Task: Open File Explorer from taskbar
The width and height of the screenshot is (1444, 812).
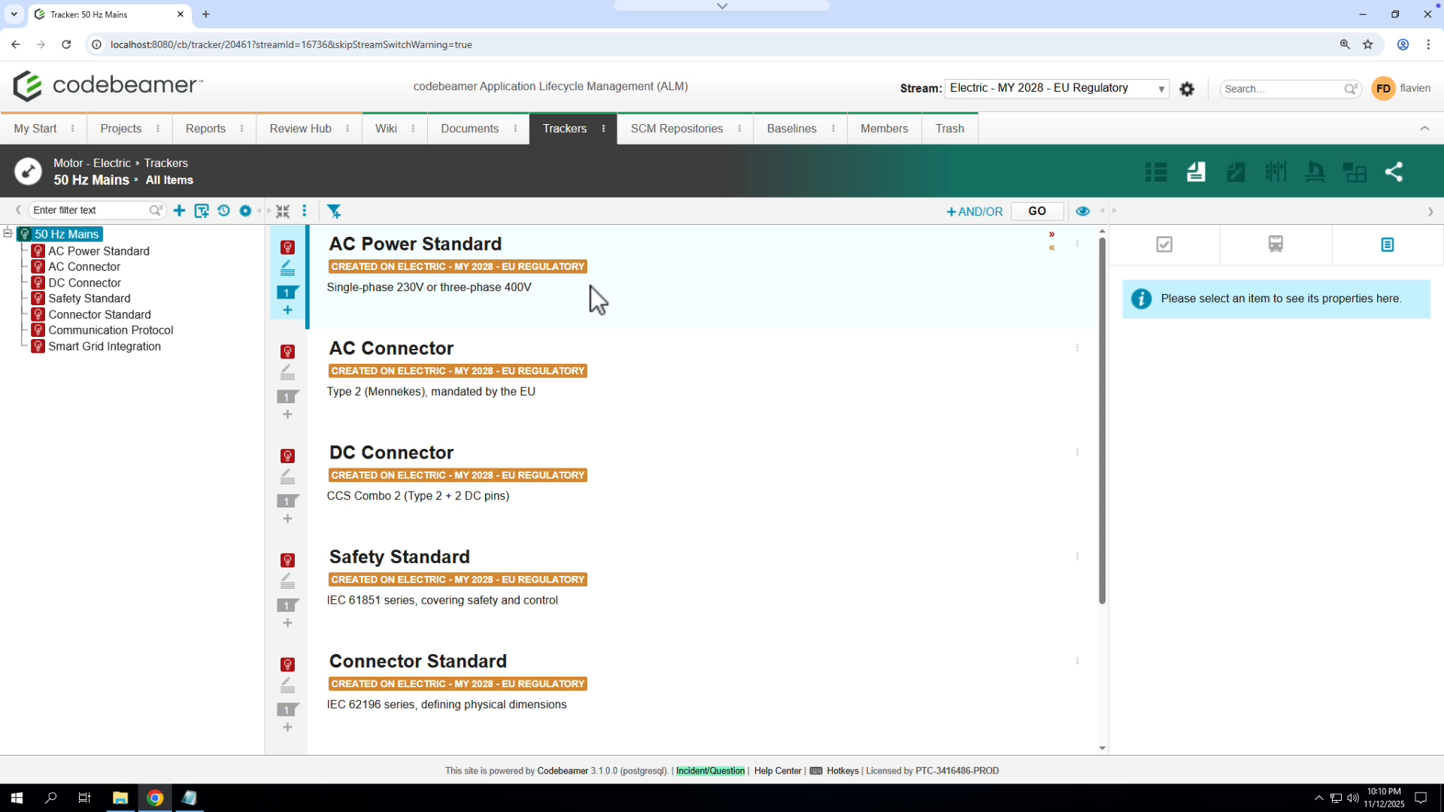Action: (x=120, y=798)
